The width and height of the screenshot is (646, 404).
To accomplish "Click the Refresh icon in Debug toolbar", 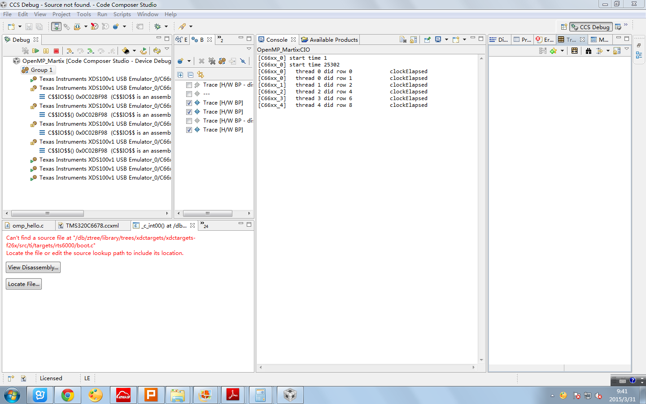I will coord(157,51).
